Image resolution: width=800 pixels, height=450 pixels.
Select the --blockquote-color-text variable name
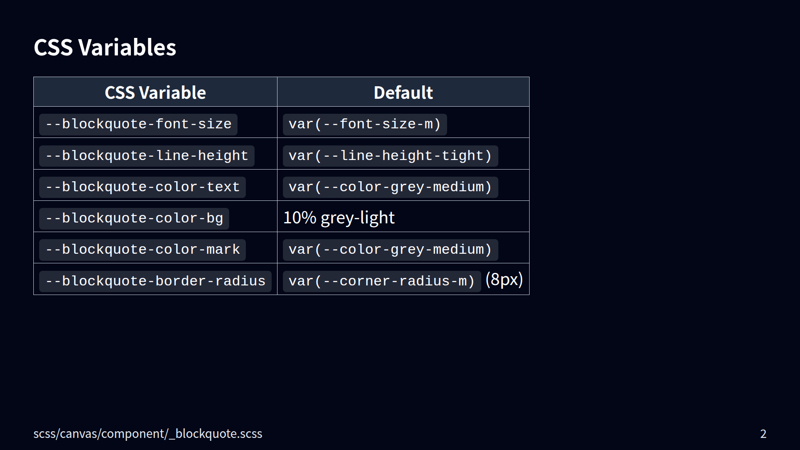pyautogui.click(x=142, y=187)
